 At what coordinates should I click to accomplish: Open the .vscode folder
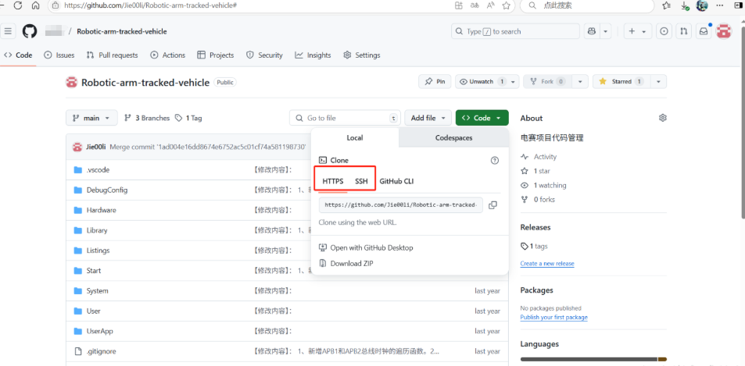click(98, 169)
